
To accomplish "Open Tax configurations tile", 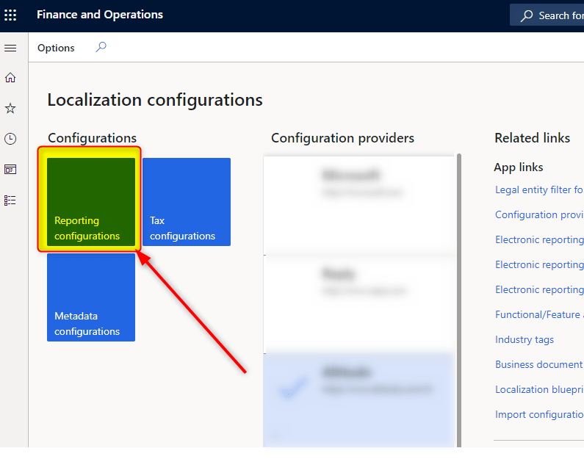I will pos(187,202).
